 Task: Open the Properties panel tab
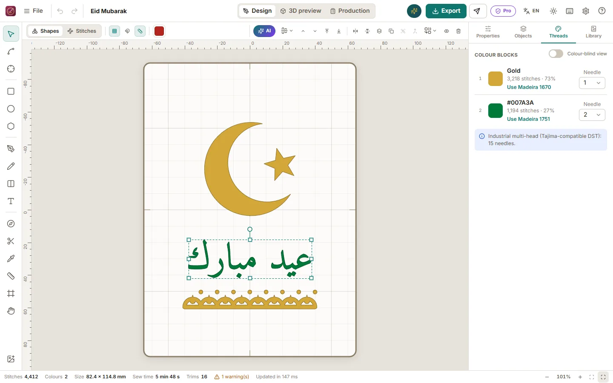488,32
